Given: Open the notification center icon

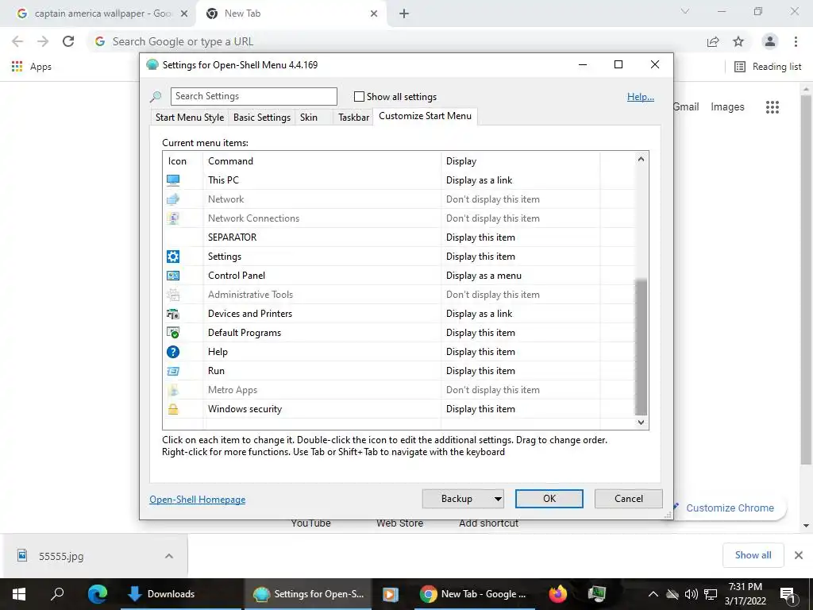Looking at the screenshot, I should 788,594.
